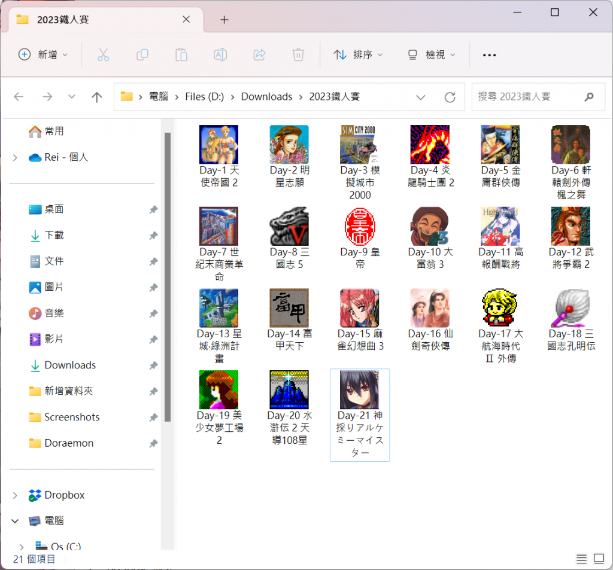Close the 2023鐵人賽 tab
Viewport: 613px width, 570px height.
(186, 19)
